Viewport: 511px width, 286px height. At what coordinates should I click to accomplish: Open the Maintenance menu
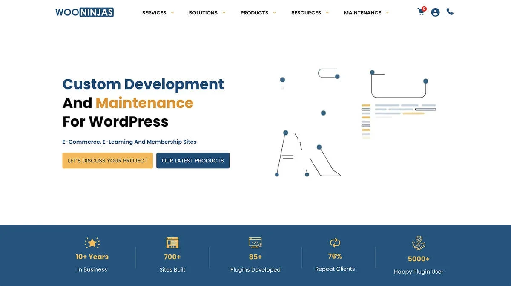(362, 13)
